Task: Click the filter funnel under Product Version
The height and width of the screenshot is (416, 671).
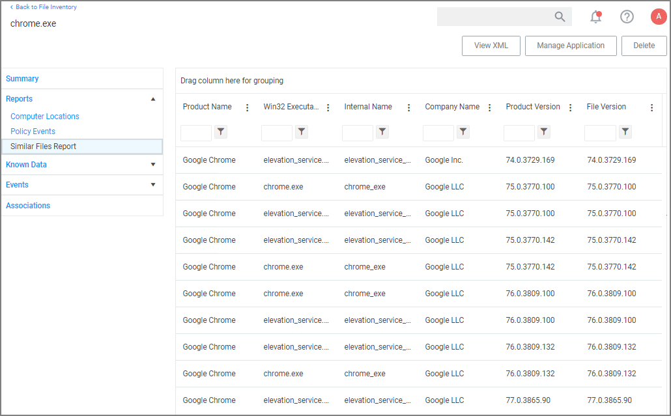Action: point(543,132)
